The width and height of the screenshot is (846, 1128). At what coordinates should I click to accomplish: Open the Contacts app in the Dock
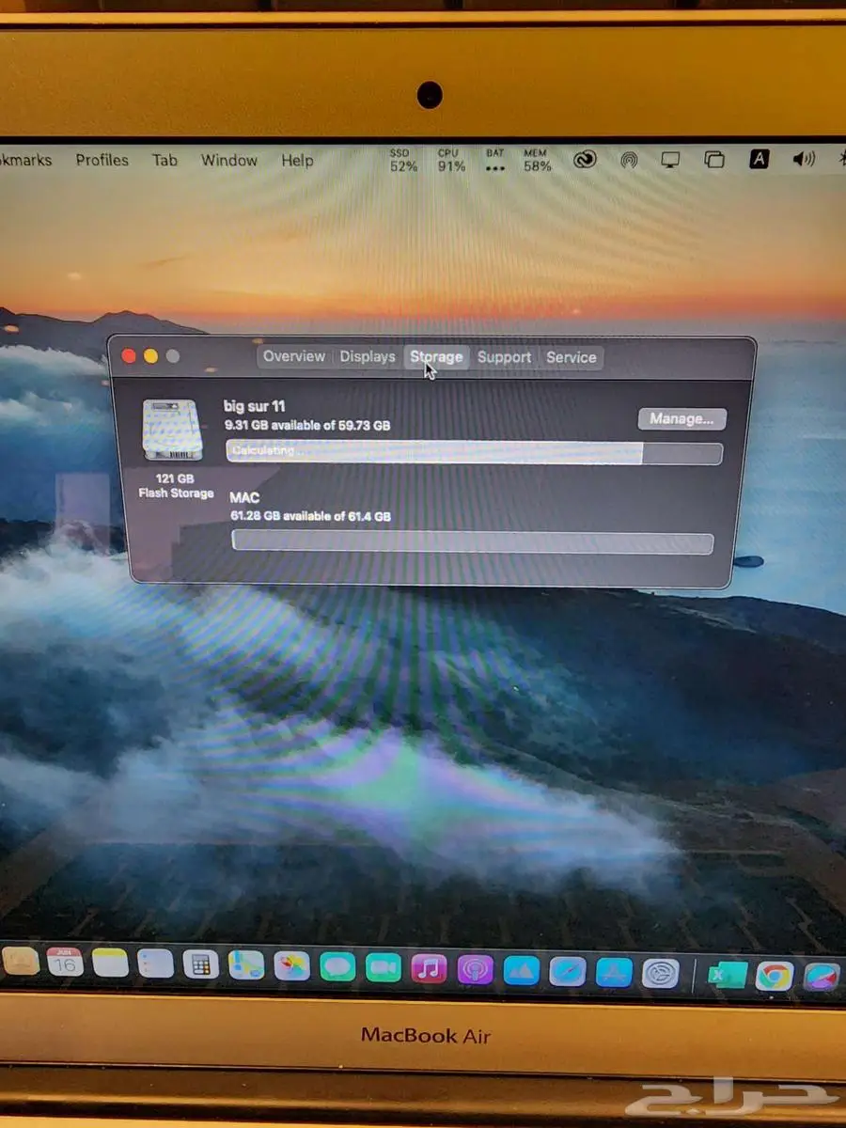pos(19,961)
